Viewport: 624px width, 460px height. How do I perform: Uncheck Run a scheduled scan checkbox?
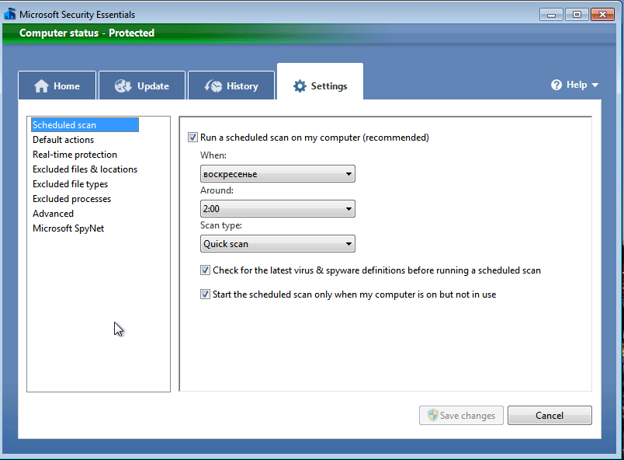click(192, 138)
